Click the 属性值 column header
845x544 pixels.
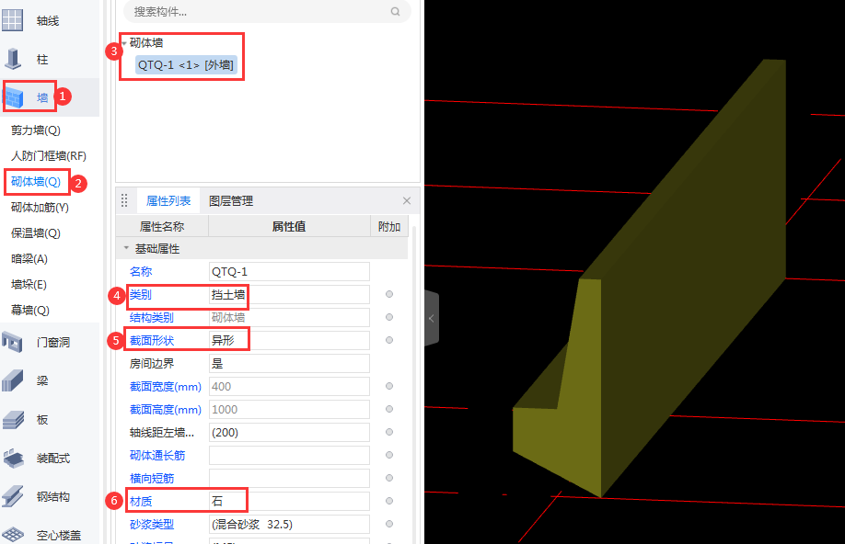(x=289, y=227)
